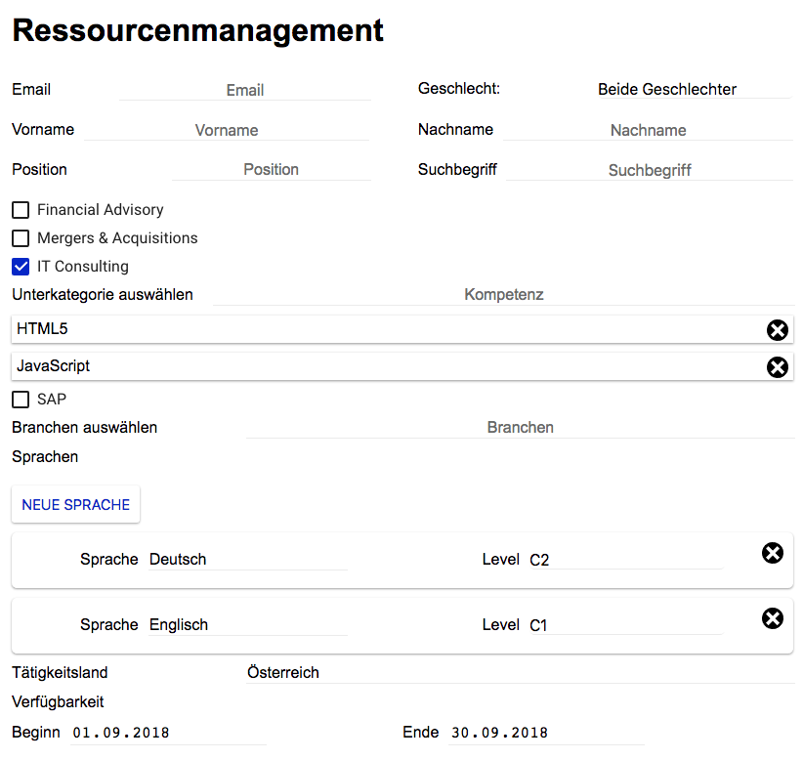
Task: Check the Financial Advisory checkbox
Action: 21,210
